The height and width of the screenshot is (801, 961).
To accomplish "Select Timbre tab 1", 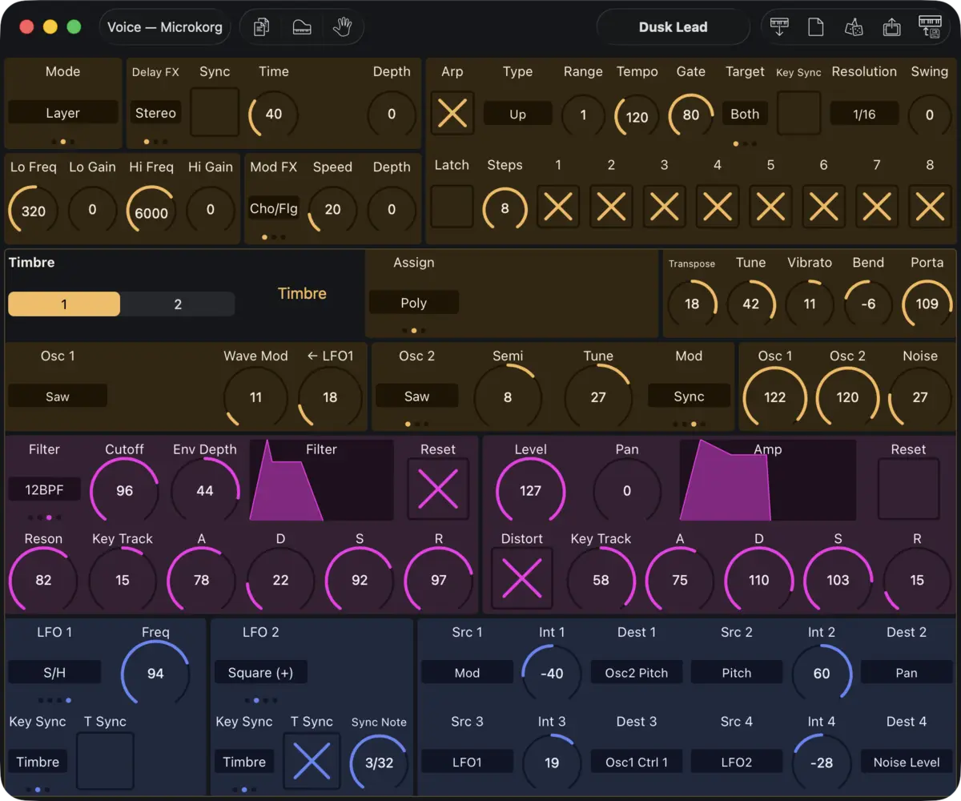I will pyautogui.click(x=64, y=304).
